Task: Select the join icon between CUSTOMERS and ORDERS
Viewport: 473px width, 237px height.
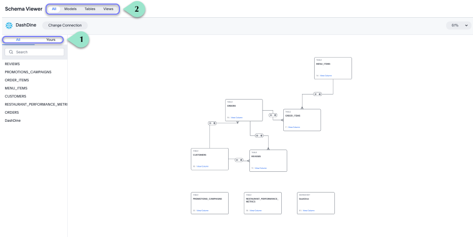Action: click(x=212, y=123)
